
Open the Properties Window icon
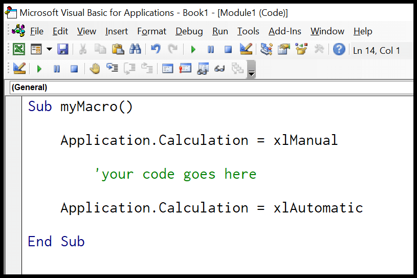tap(283, 50)
